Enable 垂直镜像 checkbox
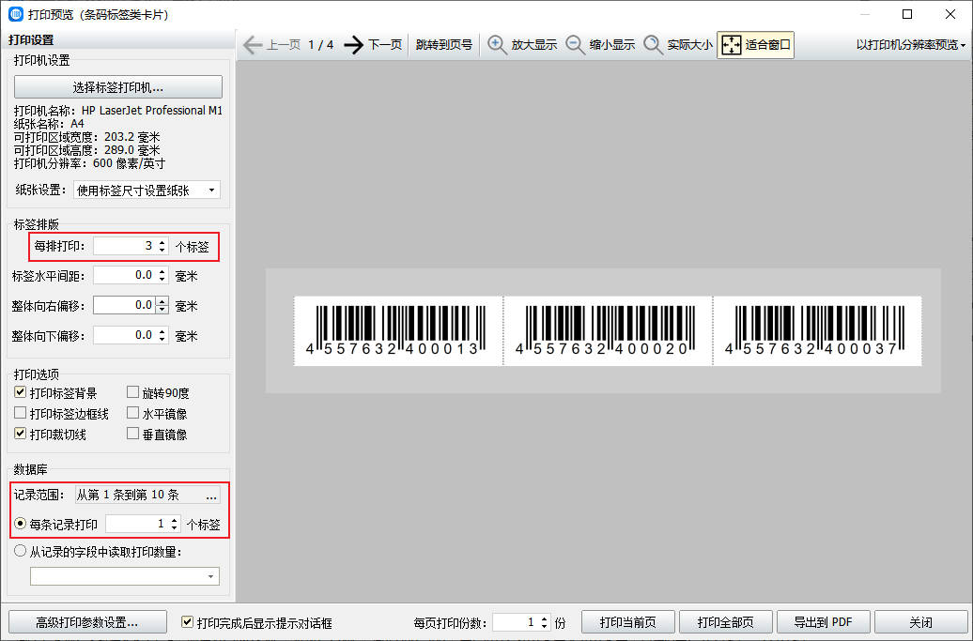 point(132,434)
